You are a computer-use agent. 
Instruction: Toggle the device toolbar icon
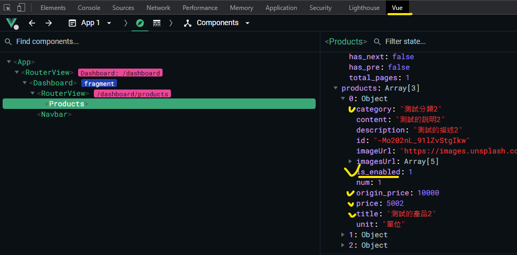pyautogui.click(x=21, y=8)
